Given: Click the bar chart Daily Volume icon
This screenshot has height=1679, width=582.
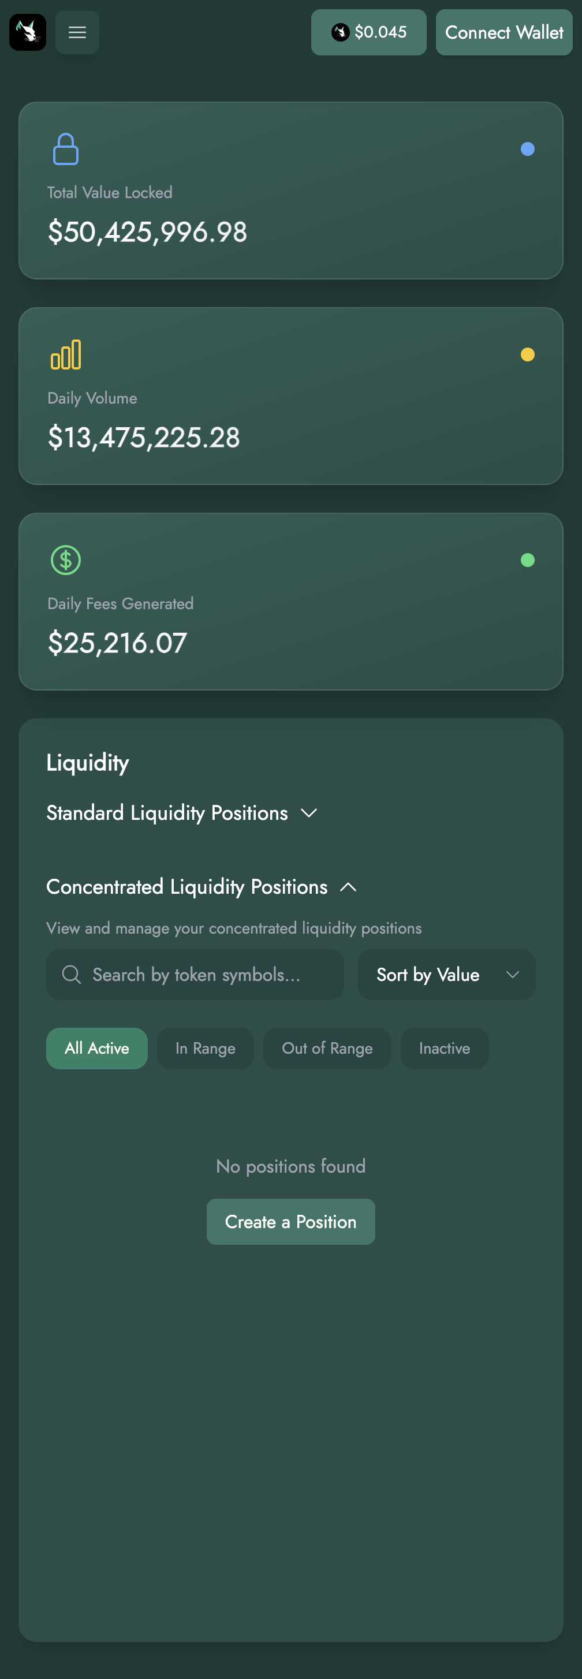Looking at the screenshot, I should pyautogui.click(x=66, y=355).
